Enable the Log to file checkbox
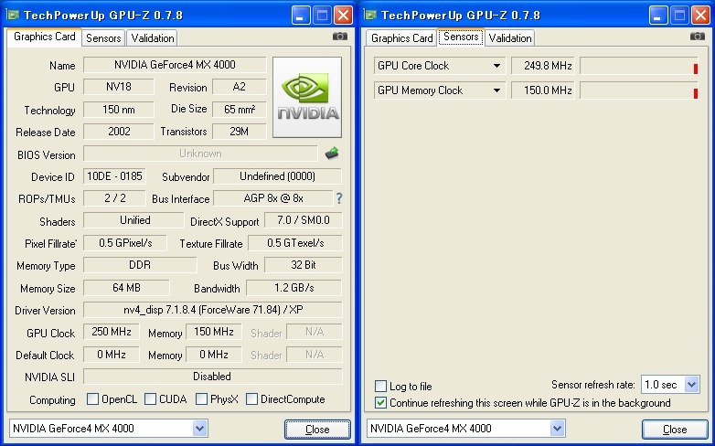715x446 pixels. (380, 387)
